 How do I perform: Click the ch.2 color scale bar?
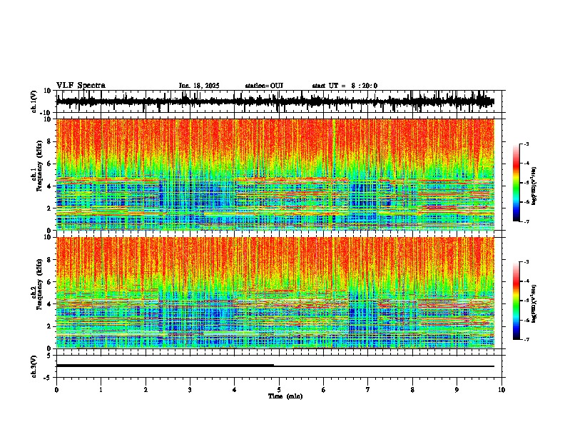516,301
